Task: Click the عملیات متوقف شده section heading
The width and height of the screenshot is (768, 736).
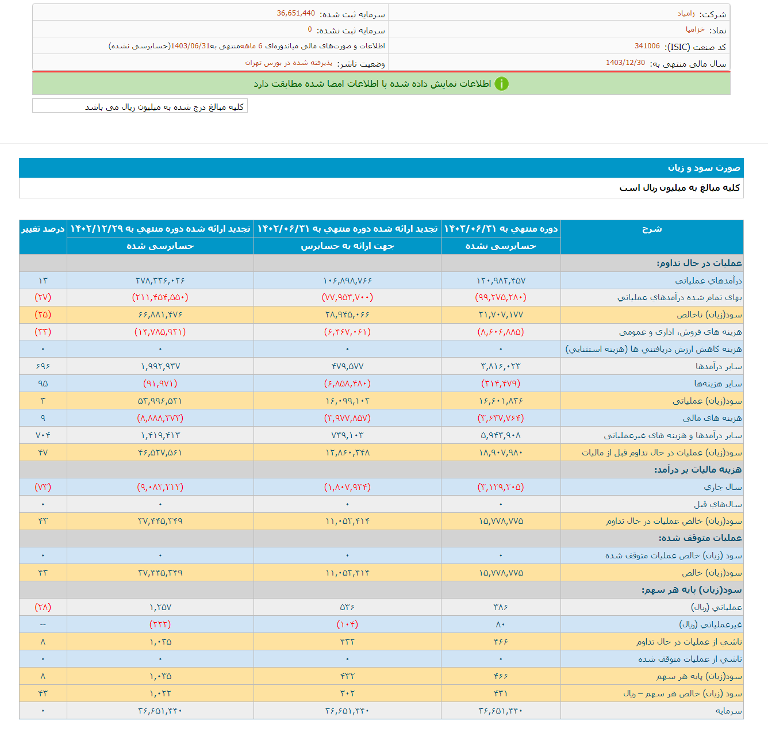Action: (700, 538)
